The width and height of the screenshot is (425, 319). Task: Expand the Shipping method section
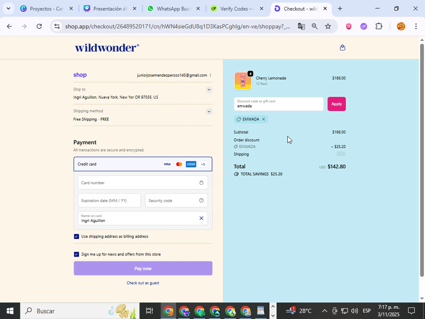point(209,111)
